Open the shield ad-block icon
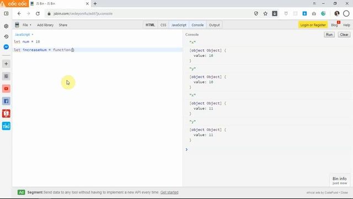This screenshot has height=199, width=353. (x=256, y=13)
